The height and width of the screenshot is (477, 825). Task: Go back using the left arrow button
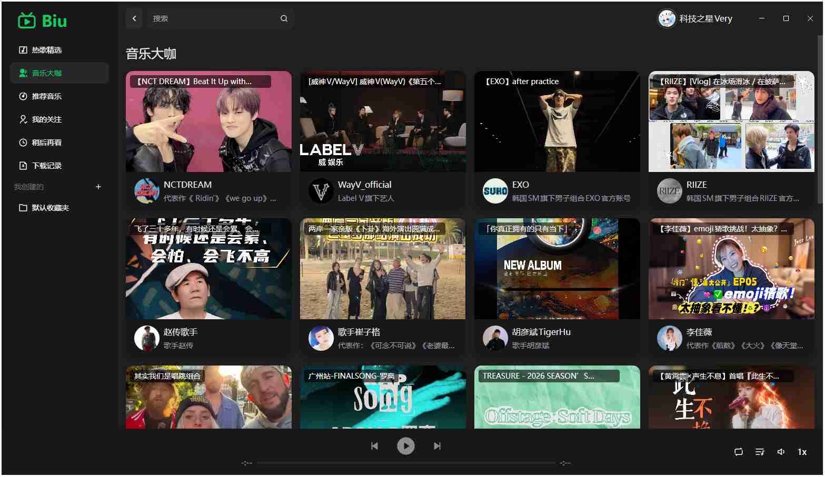point(134,18)
